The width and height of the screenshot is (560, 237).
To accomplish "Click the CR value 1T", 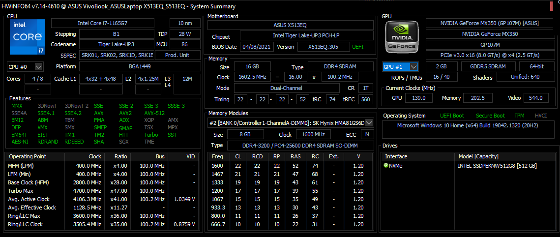I will pyautogui.click(x=366, y=88).
